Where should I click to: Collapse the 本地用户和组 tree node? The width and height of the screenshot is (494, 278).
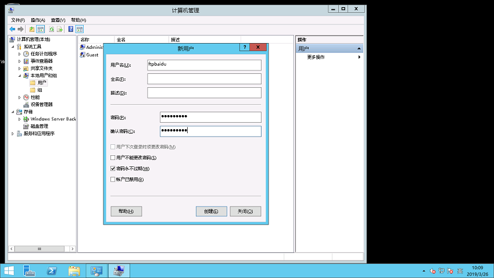point(20,76)
